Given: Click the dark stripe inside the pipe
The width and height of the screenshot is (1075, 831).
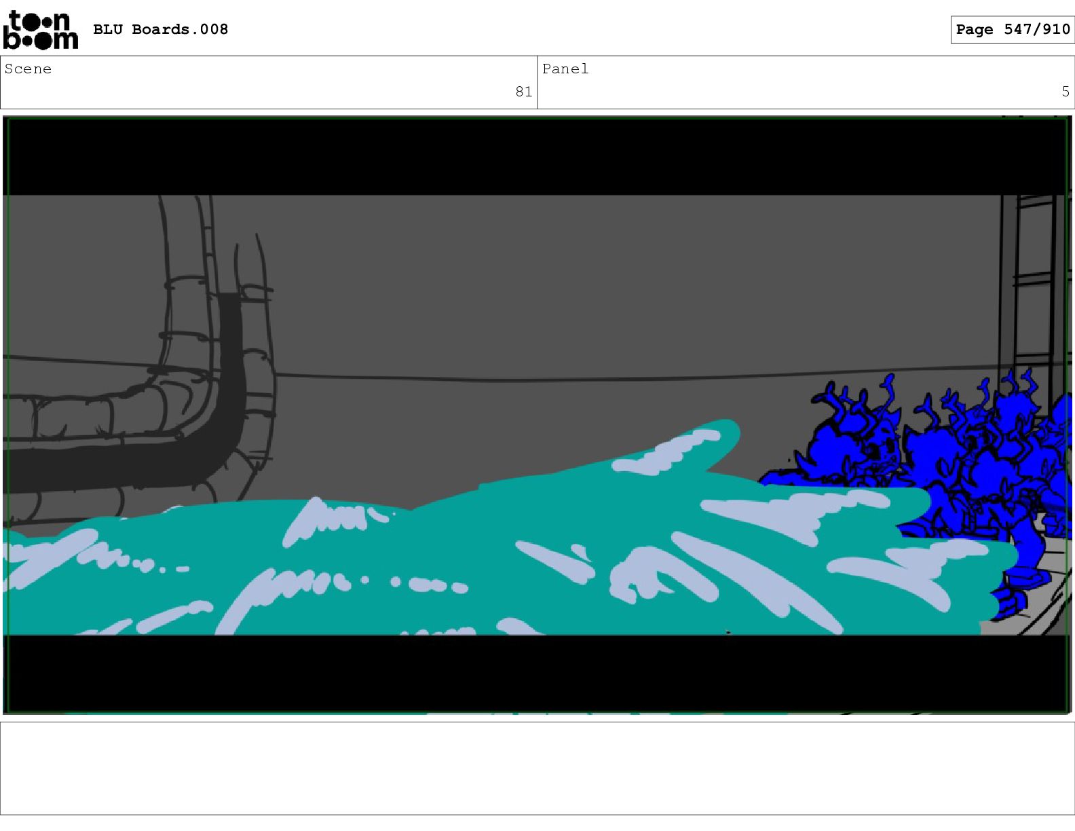Looking at the screenshot, I should pyautogui.click(x=229, y=380).
